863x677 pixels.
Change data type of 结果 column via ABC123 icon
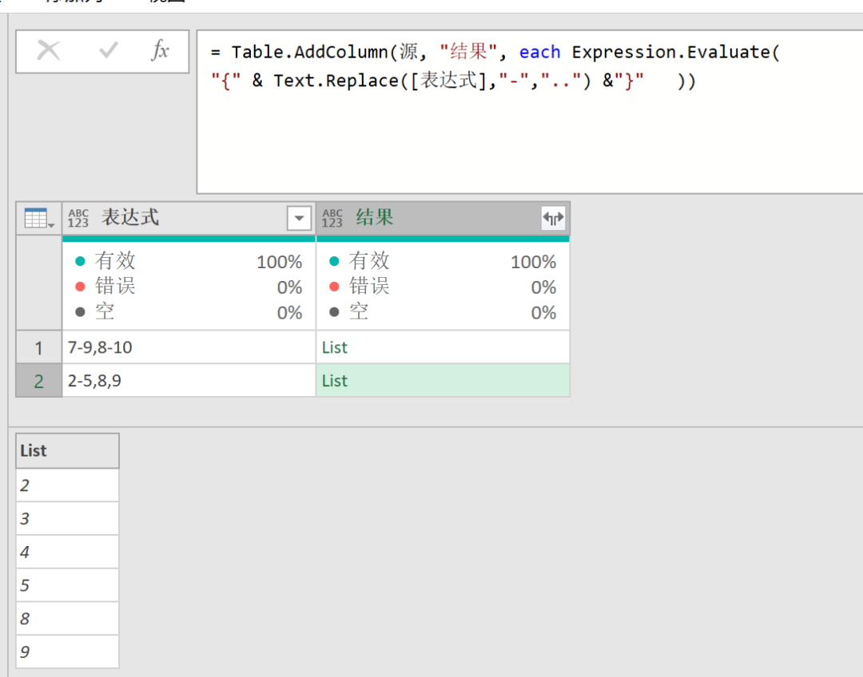click(x=332, y=217)
